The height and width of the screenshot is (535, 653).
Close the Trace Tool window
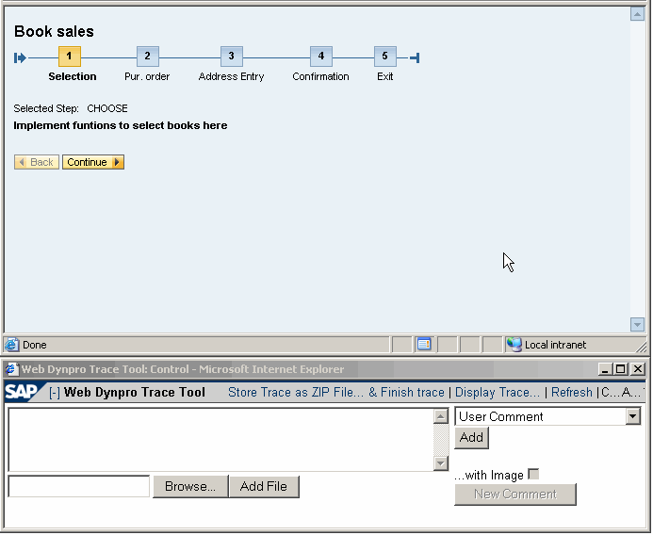[638, 369]
